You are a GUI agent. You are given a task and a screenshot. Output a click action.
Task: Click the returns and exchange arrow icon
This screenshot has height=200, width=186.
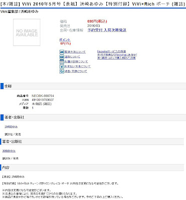coord(62,71)
